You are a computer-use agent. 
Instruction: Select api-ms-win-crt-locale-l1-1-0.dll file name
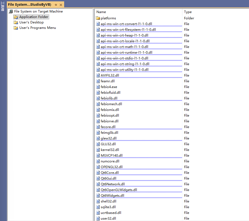pos(125,41)
